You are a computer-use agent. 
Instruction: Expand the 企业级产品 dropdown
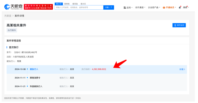coord(154,7)
